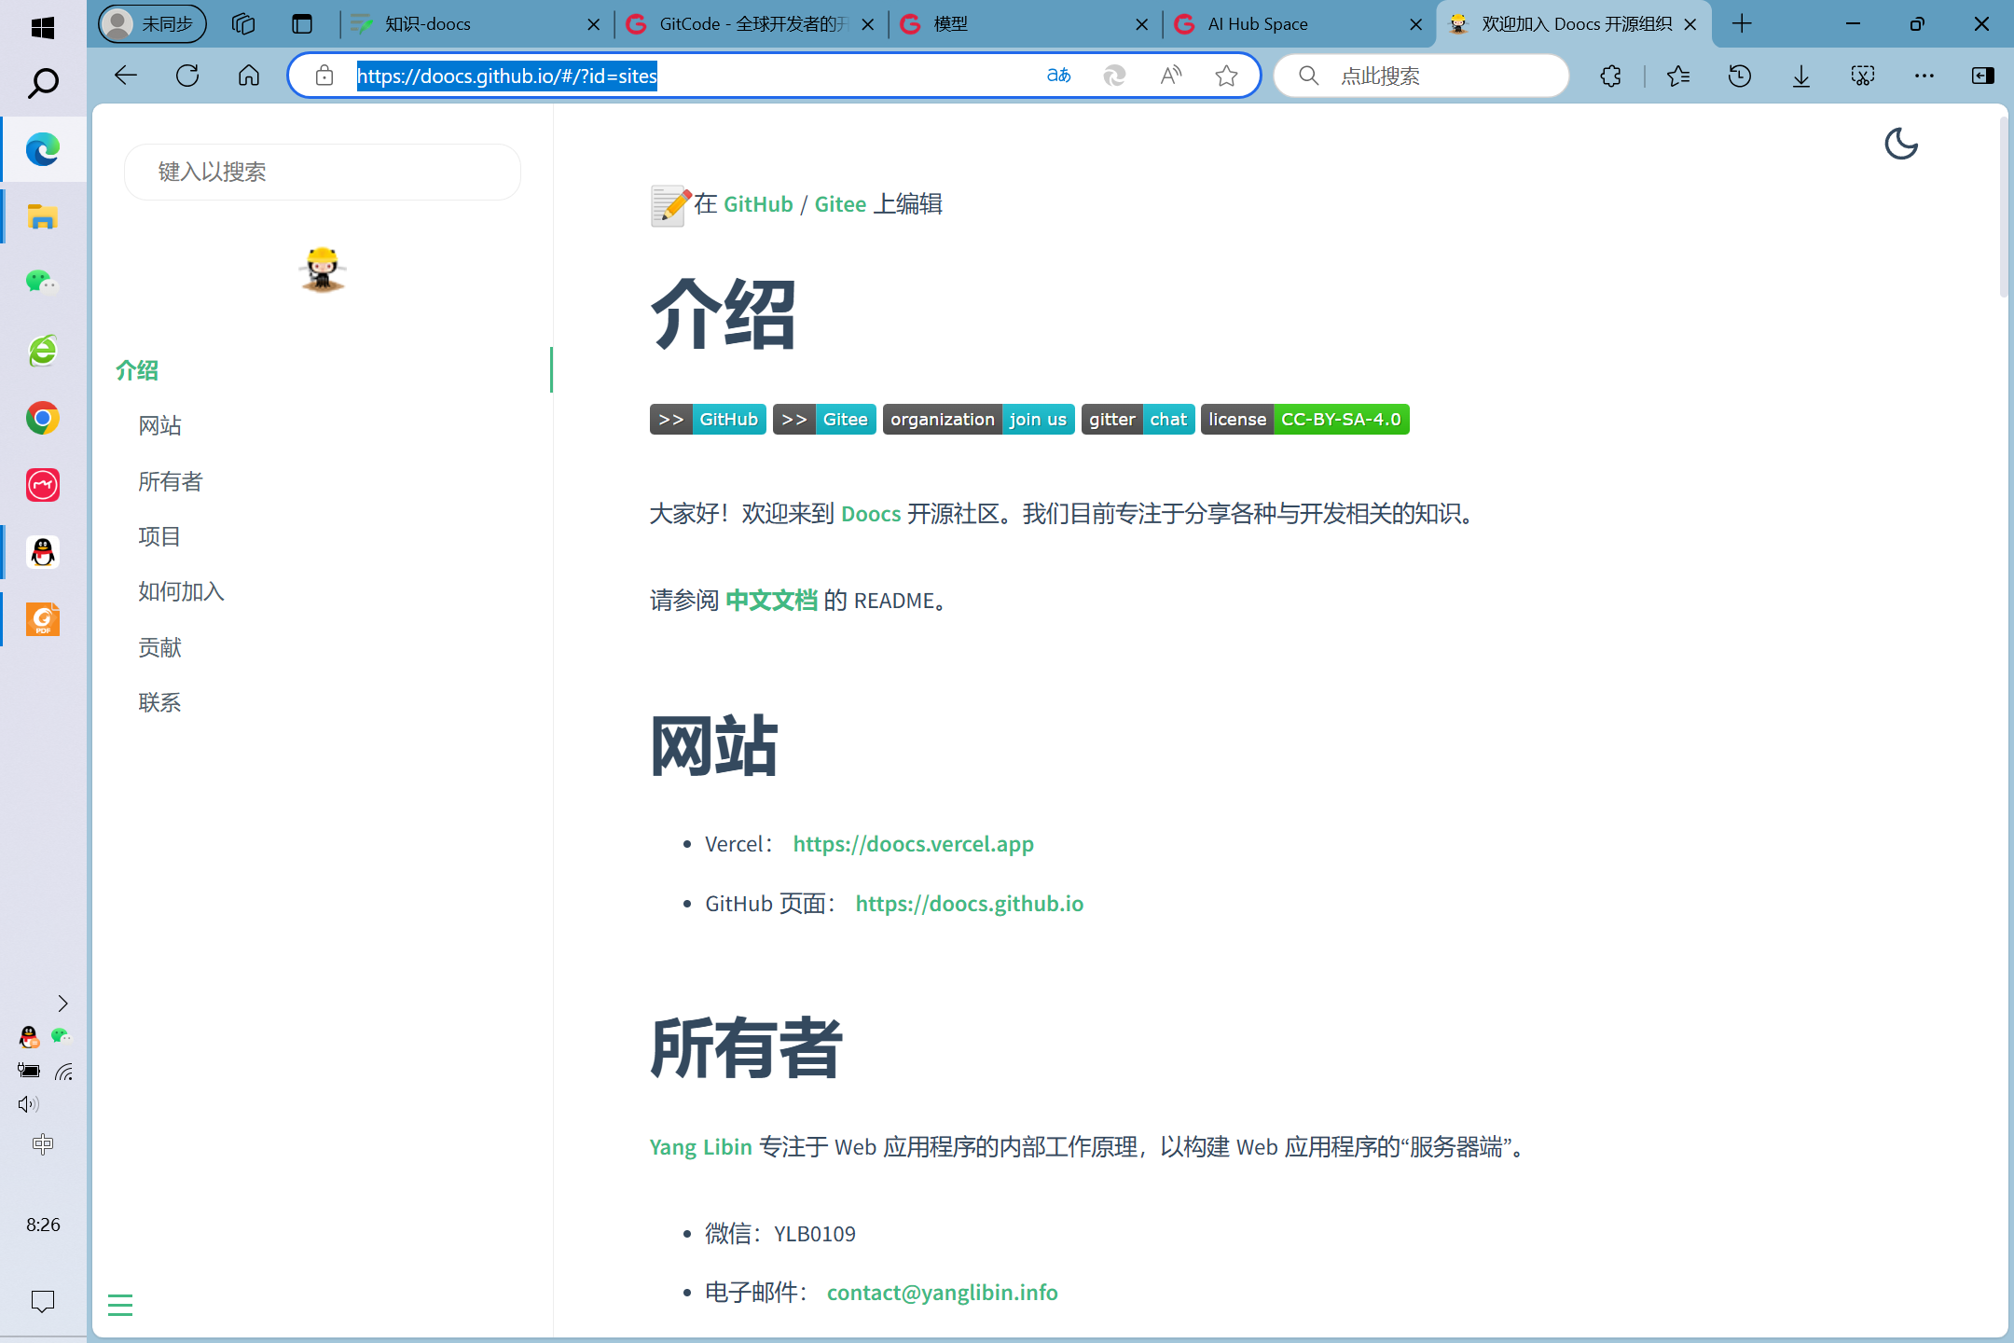Click the read aloud icon in the address bar
2014x1343 pixels.
[1171, 76]
